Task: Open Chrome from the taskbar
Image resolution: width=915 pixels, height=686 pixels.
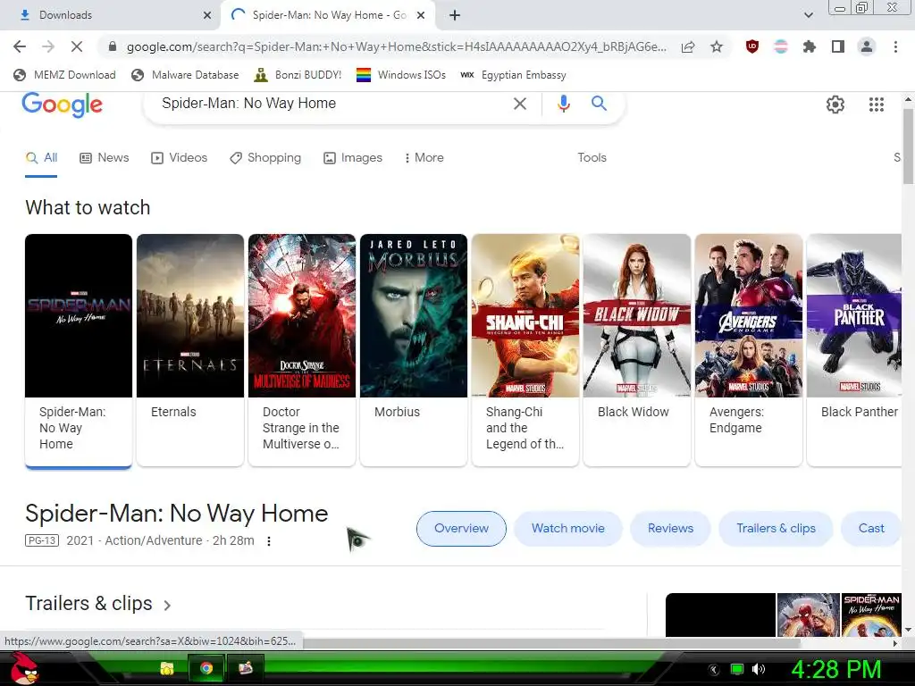Action: pos(206,668)
